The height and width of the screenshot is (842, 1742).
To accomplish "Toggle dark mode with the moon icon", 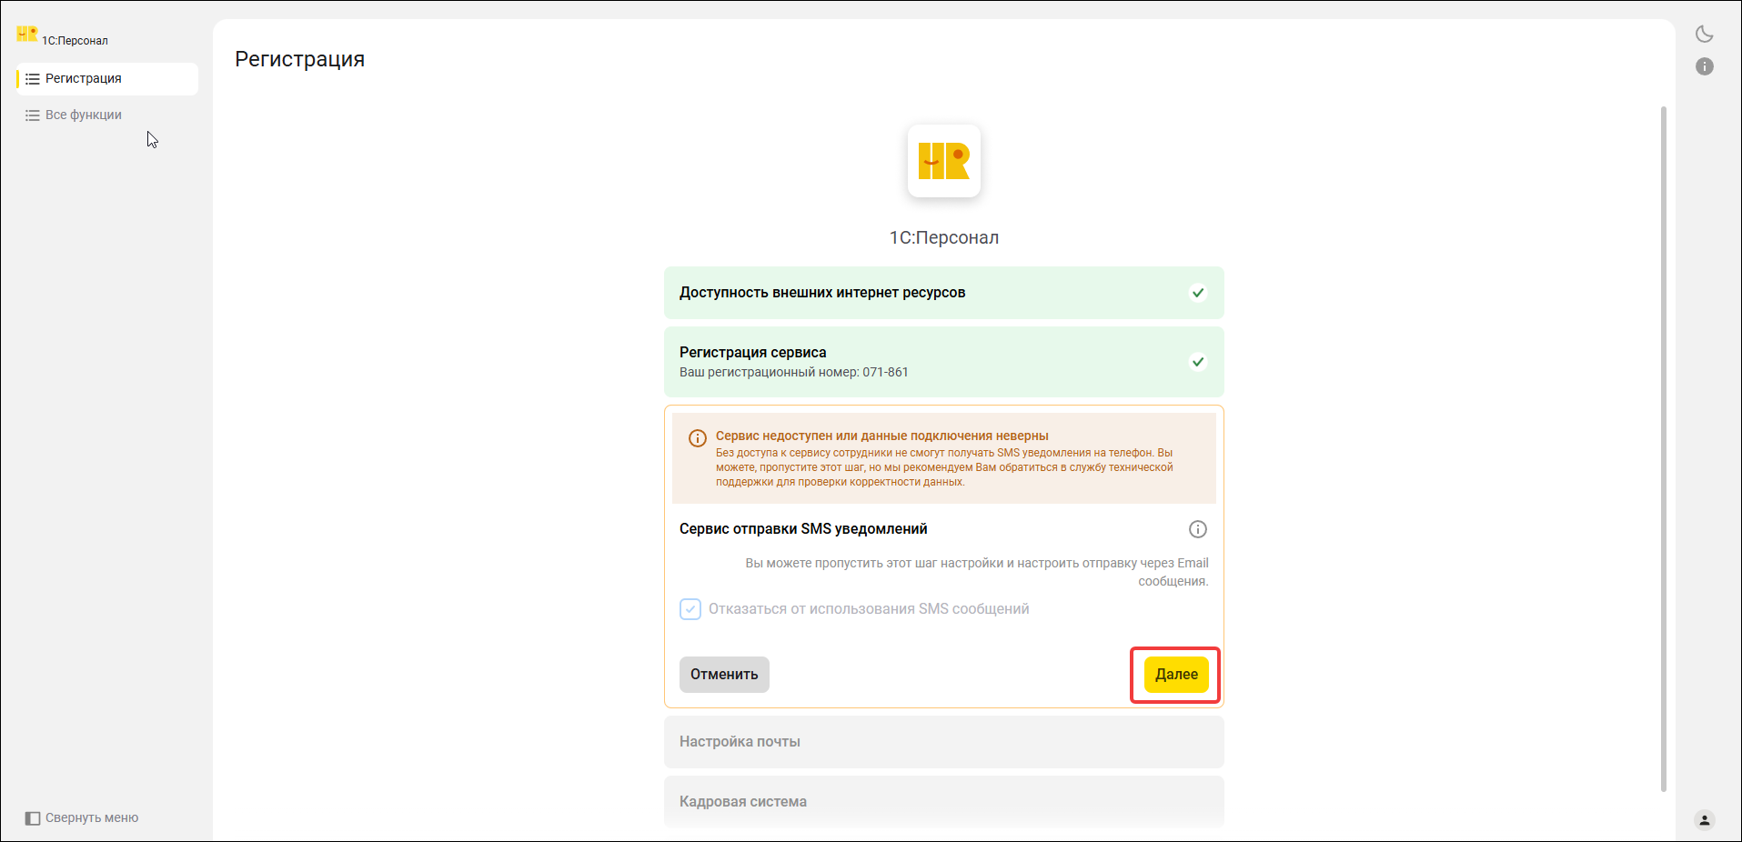I will (x=1704, y=34).
